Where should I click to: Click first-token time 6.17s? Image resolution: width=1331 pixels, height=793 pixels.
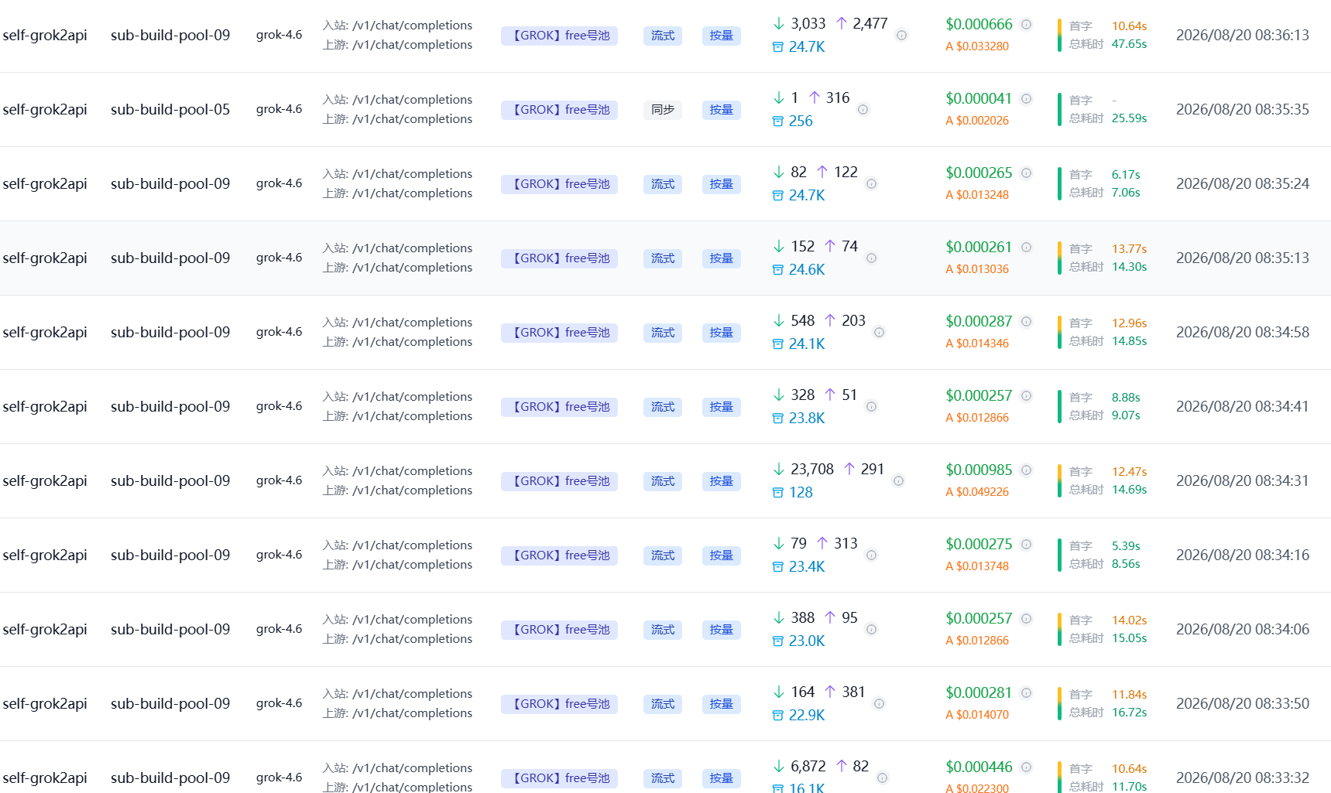[1126, 175]
